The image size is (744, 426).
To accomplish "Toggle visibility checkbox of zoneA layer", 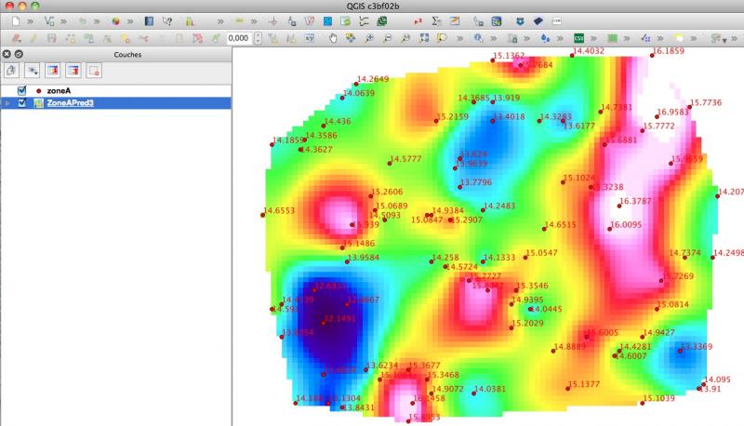I will tap(22, 90).
